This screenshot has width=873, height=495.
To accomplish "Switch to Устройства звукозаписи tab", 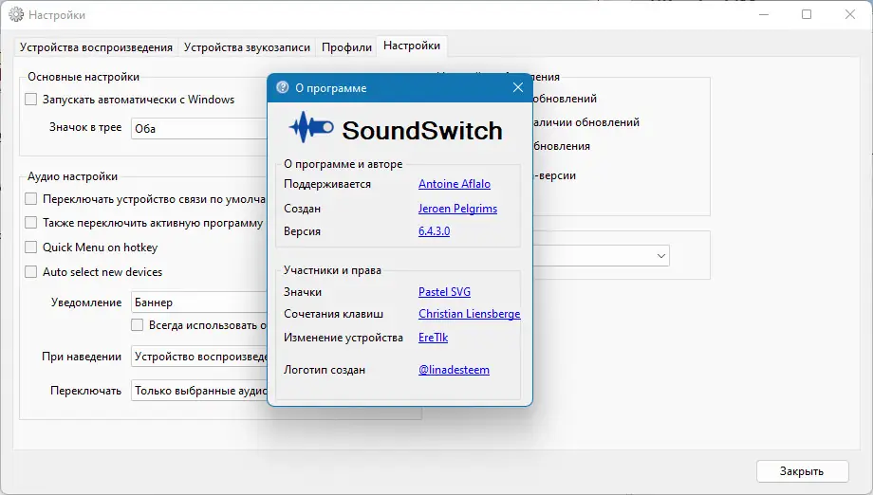I will click(x=247, y=47).
